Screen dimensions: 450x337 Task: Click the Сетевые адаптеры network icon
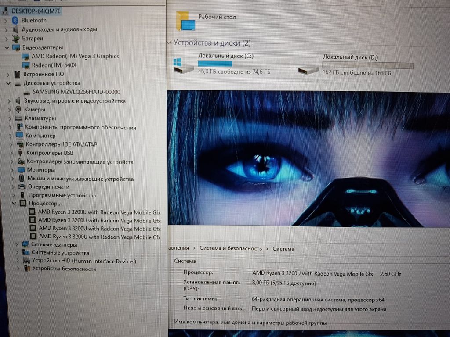tap(25, 244)
